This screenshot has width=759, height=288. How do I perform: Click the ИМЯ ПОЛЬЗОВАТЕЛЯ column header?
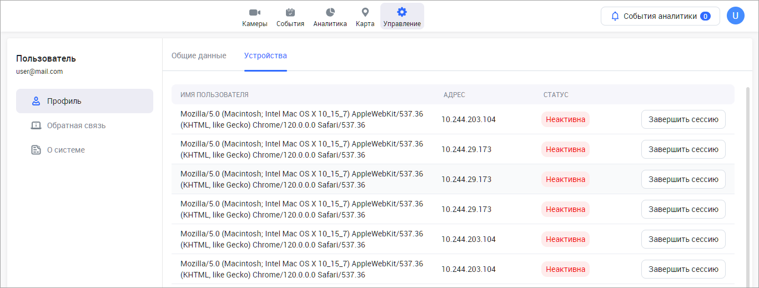pyautogui.click(x=214, y=94)
